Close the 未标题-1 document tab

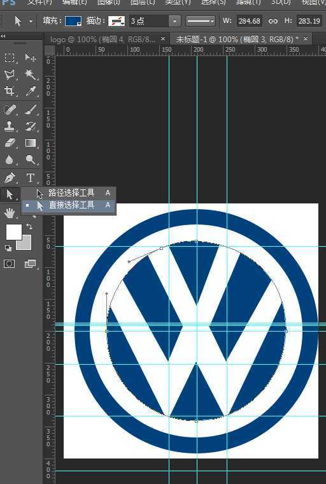click(x=306, y=39)
